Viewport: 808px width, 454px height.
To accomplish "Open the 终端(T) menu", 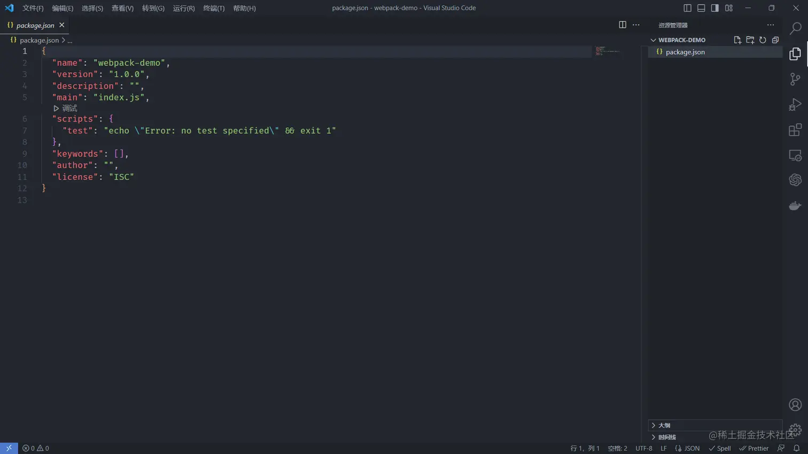I will click(214, 8).
